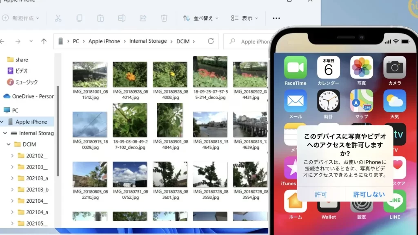Image resolution: width=418 pixels, height=235 pixels.
Task: Select the 202105__ folder
Action: (33, 224)
